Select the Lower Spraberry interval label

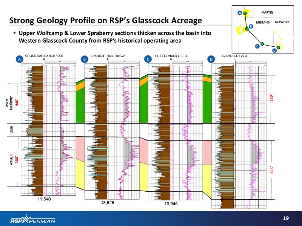(9, 103)
